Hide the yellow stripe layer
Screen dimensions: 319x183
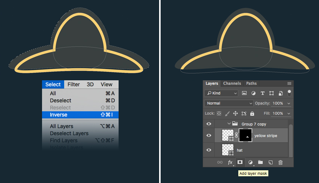209,135
